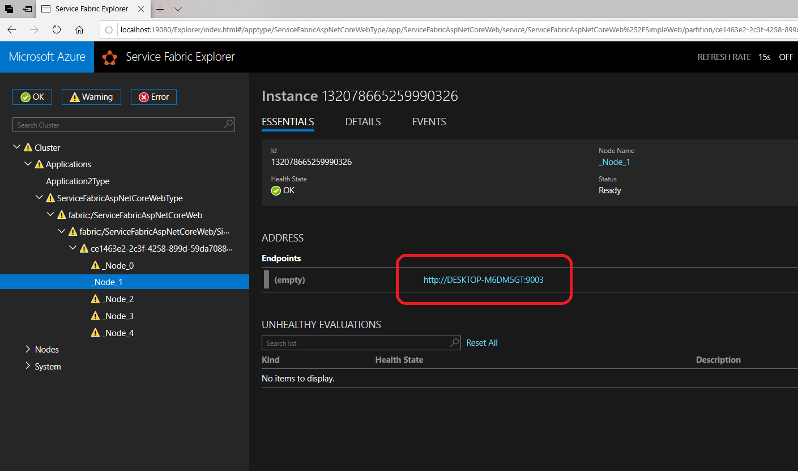This screenshot has height=471, width=798.
Task: Select the 15s refresh rate
Action: [765, 57]
